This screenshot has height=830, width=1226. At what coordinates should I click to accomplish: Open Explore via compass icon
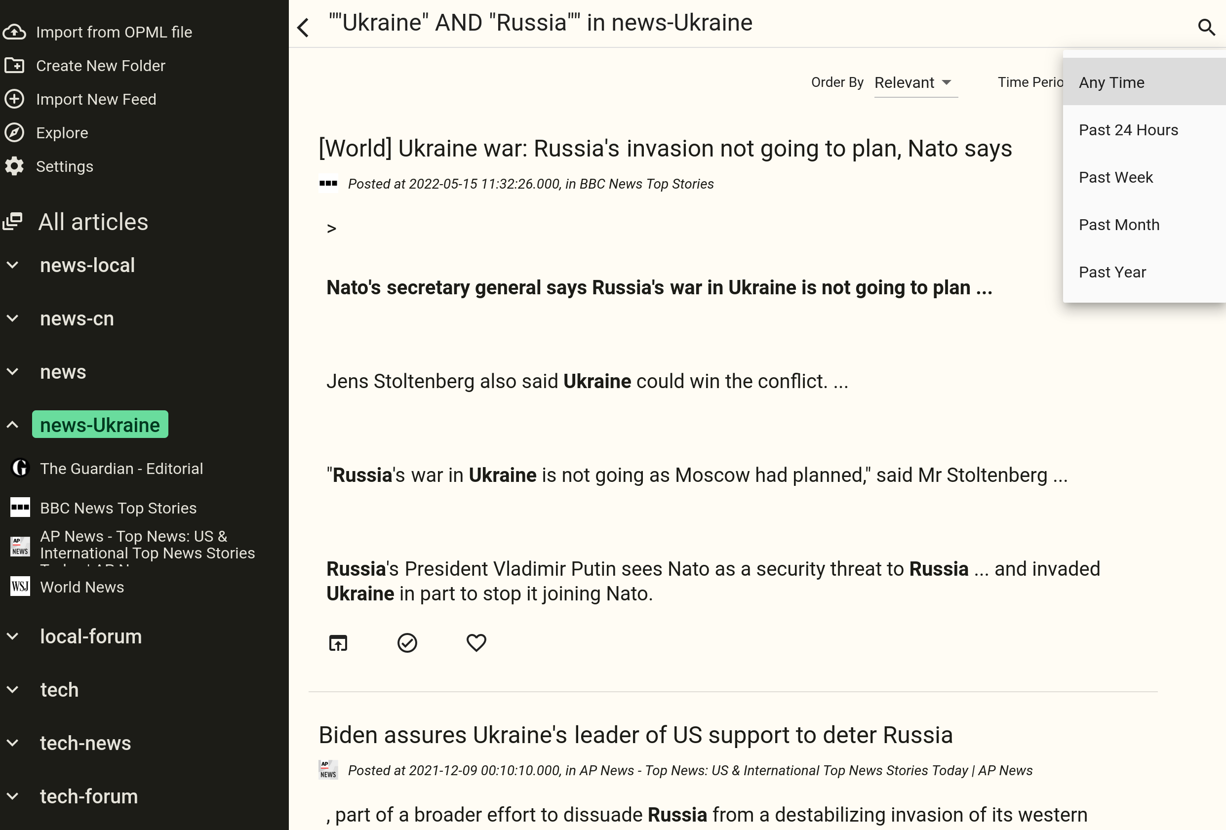(x=14, y=132)
